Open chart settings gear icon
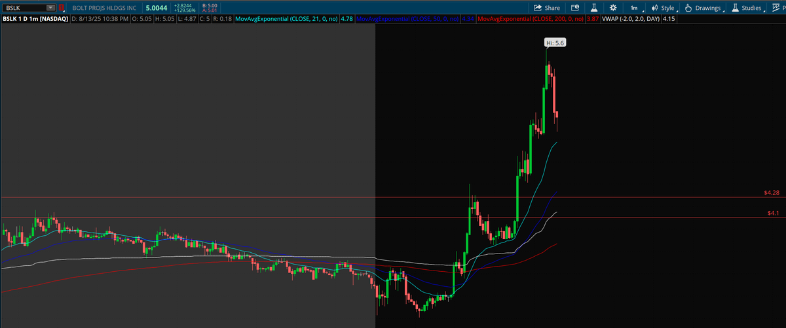Screen dimensions: 786x328 point(612,8)
